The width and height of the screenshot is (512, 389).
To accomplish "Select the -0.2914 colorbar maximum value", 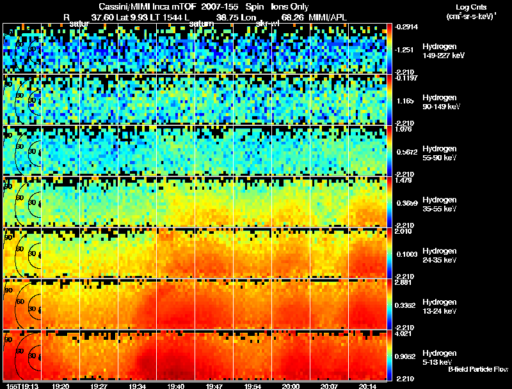I will tap(406, 27).
